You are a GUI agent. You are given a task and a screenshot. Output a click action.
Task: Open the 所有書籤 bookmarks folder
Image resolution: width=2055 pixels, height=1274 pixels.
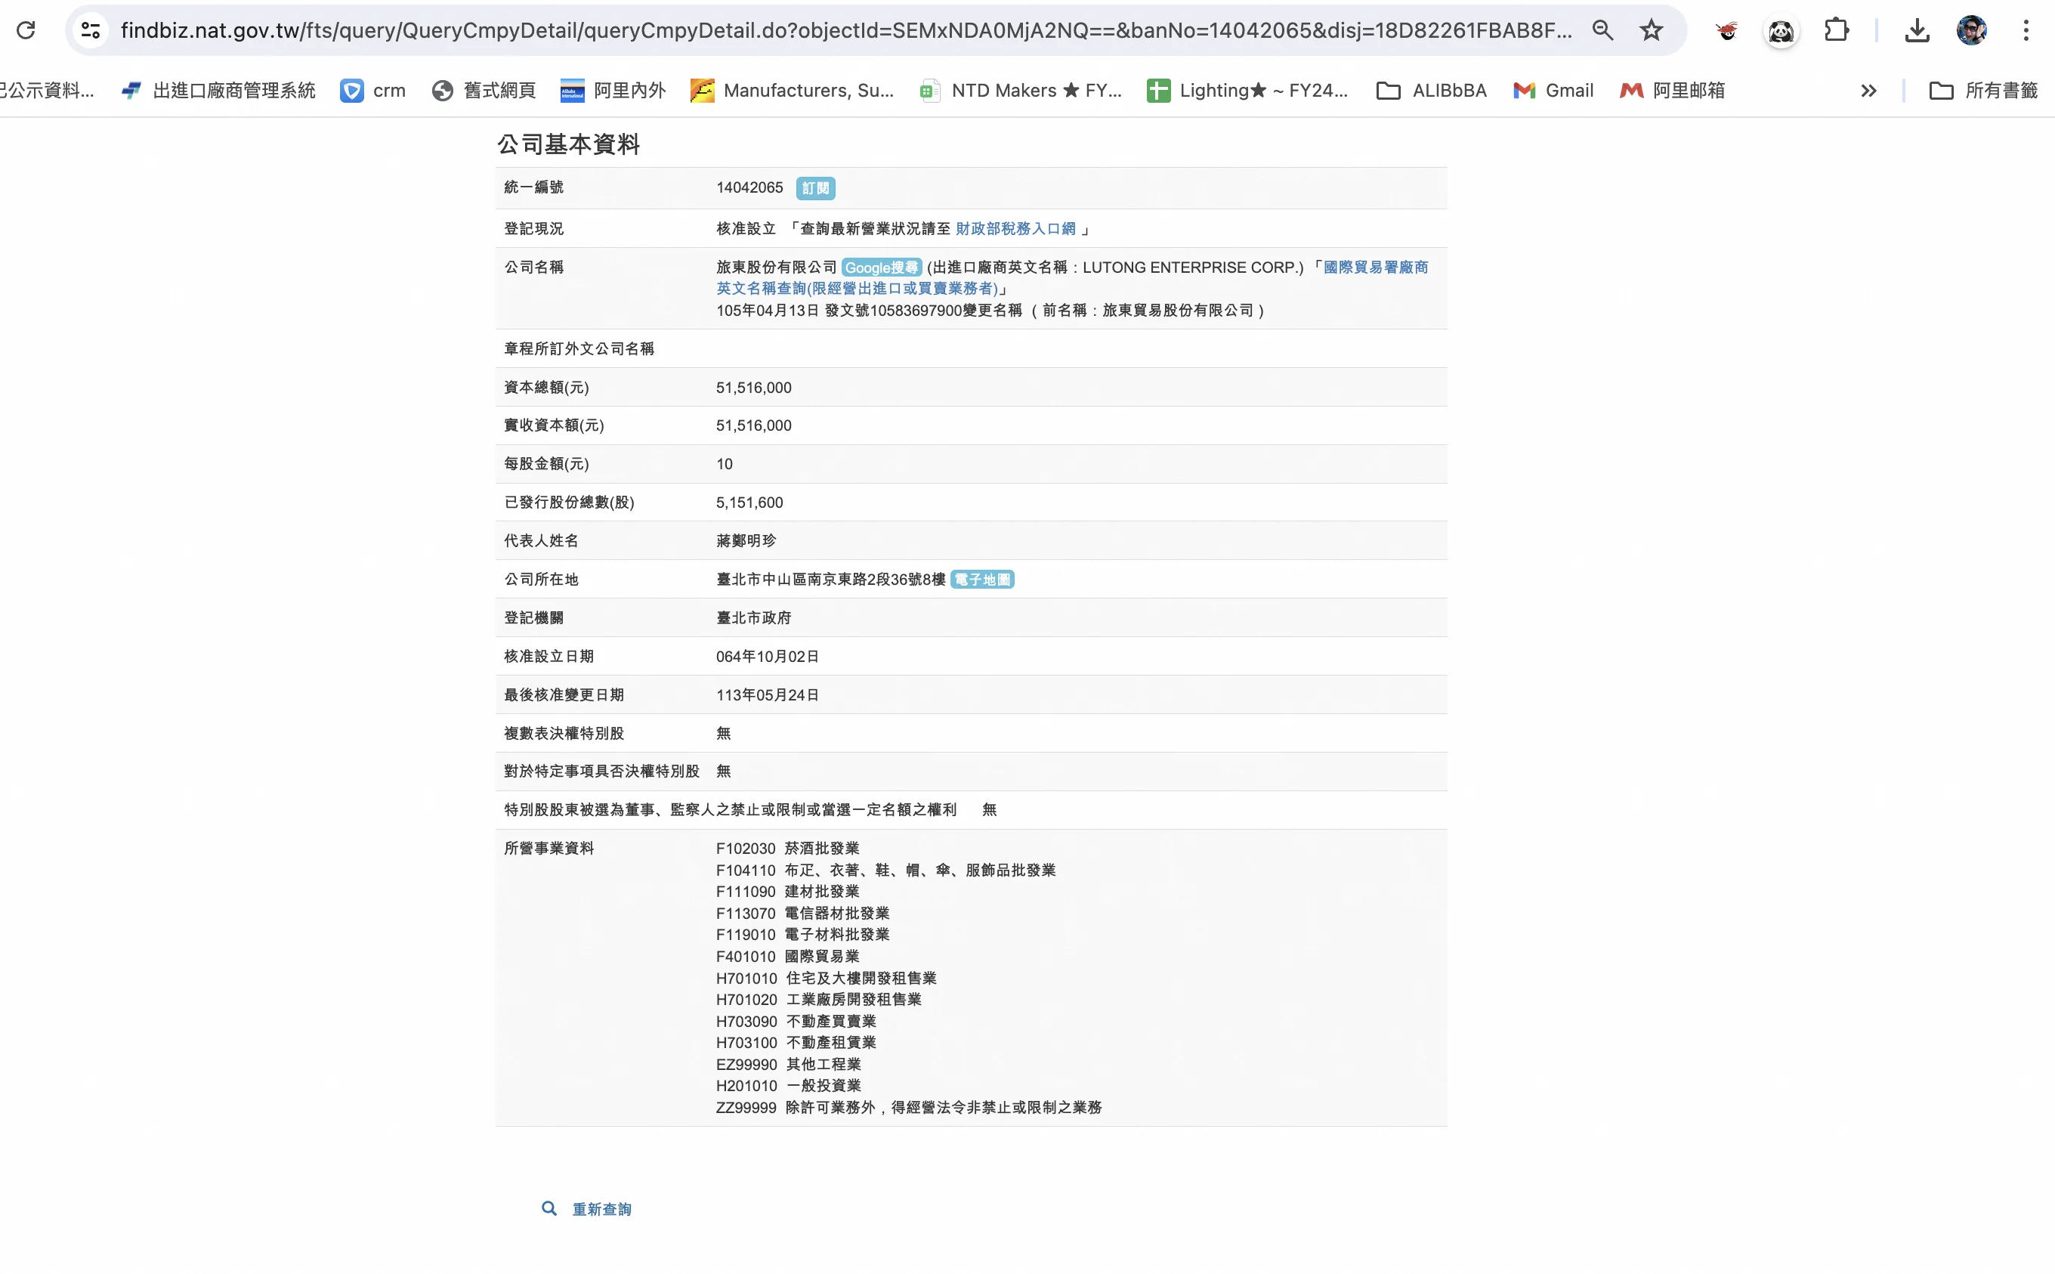(1983, 90)
